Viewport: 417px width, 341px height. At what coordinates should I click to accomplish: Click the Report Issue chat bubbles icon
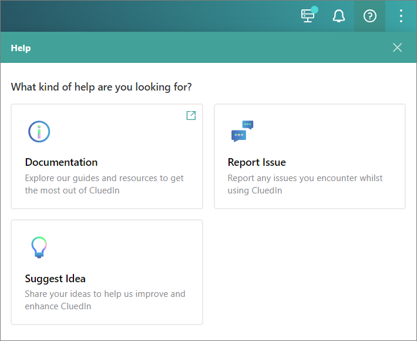click(242, 132)
